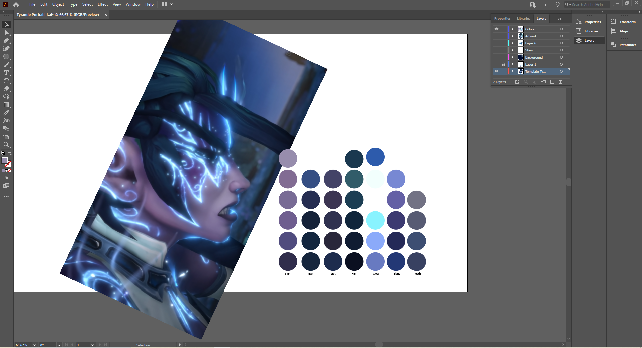Click the top lavender Skin circle swatch

288,158
